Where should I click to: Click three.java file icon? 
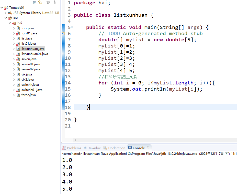tap(18, 95)
